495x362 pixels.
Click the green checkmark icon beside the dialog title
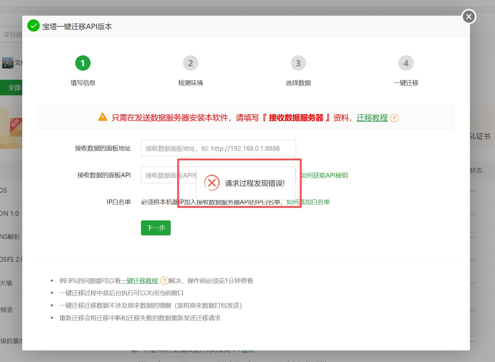(x=34, y=26)
